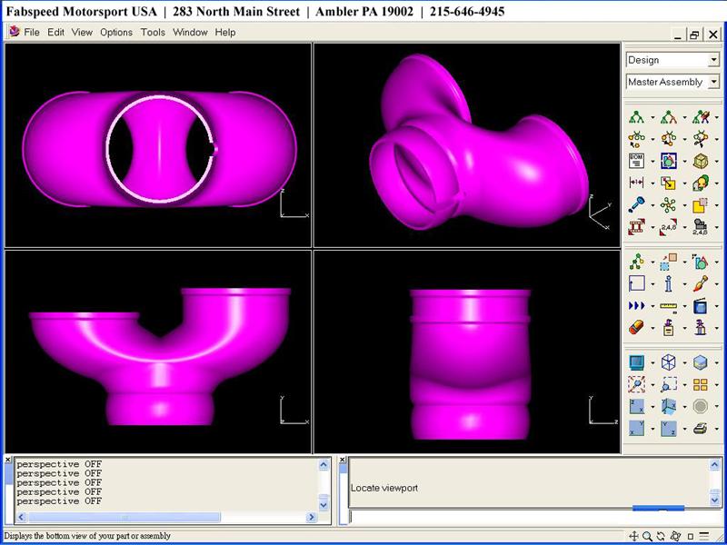This screenshot has width=727, height=545.
Task: Open the File menu
Action: tap(32, 32)
